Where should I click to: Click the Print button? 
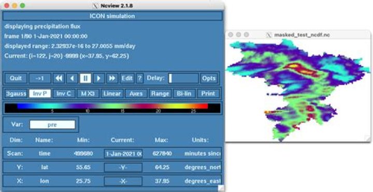[x=208, y=94]
